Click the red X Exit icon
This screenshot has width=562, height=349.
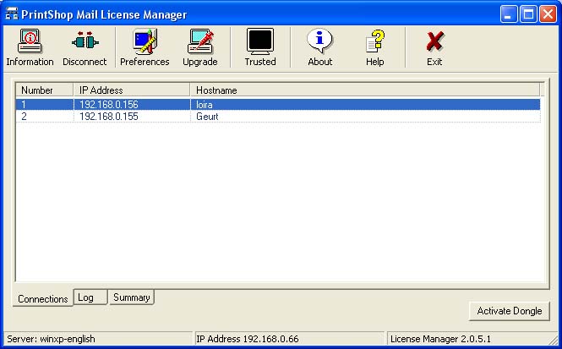point(434,47)
